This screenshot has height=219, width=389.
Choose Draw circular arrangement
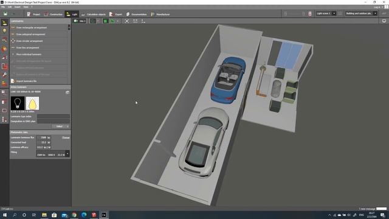(39, 41)
